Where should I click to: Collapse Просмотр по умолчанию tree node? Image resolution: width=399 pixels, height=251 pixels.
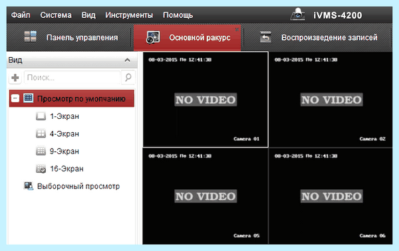pyautogui.click(x=15, y=98)
